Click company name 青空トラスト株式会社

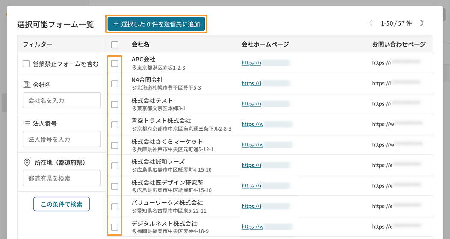coord(161,121)
